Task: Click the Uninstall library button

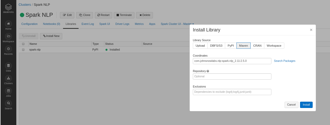Action: 29,36
